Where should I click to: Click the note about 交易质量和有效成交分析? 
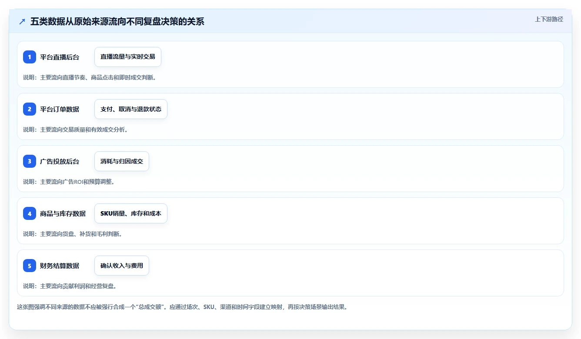tap(75, 130)
